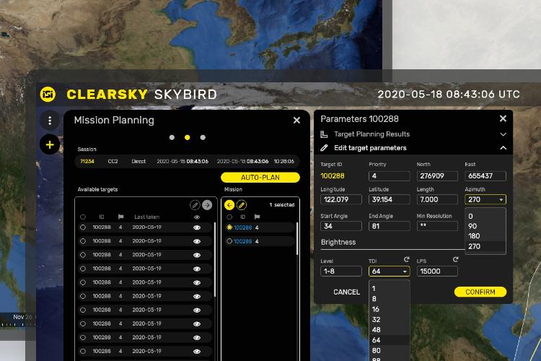This screenshot has width=541, height=361.
Task: Click session ID 71234
Action: pyautogui.click(x=87, y=161)
